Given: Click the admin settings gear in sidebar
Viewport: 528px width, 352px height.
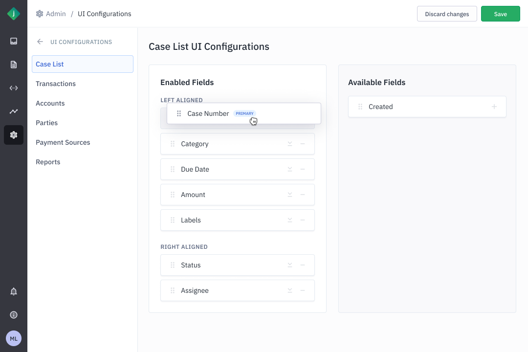Looking at the screenshot, I should click(14, 135).
